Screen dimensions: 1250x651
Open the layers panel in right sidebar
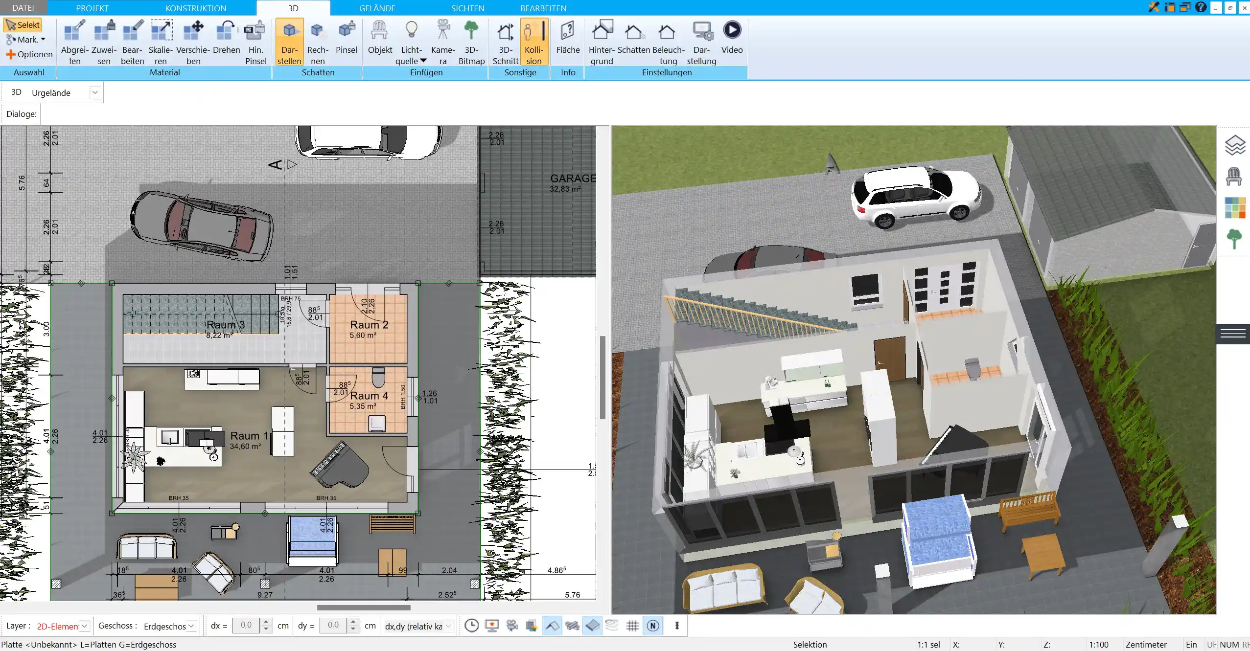click(x=1234, y=145)
